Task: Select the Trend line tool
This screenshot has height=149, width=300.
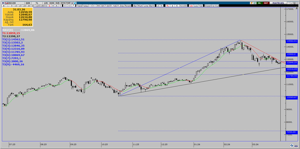Action: tap(79, 5)
